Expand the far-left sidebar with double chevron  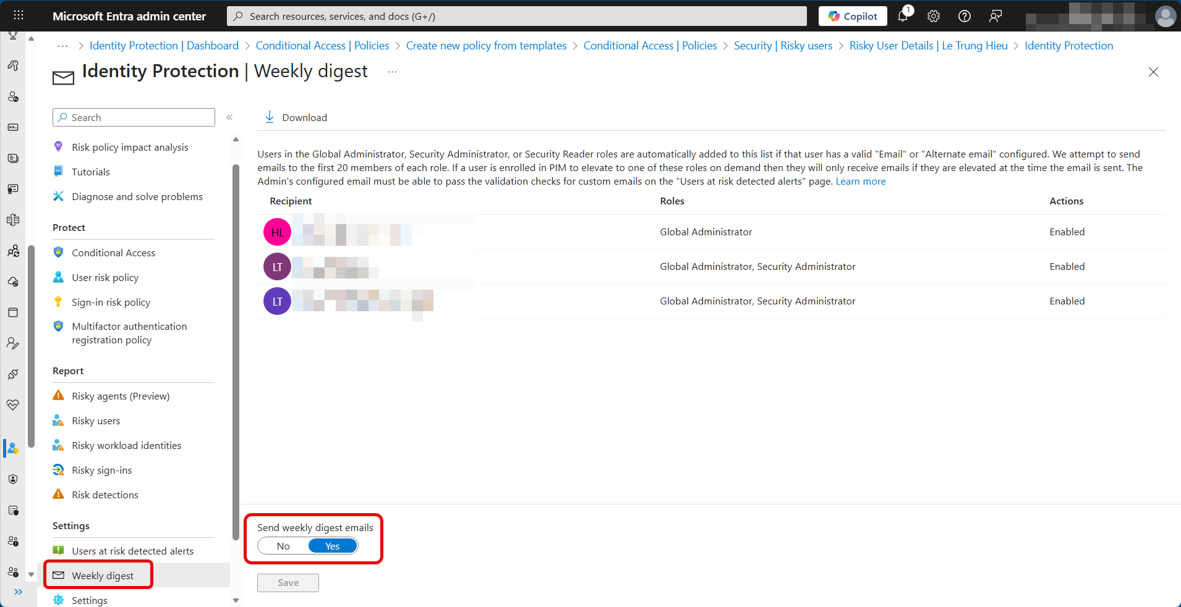[19, 592]
